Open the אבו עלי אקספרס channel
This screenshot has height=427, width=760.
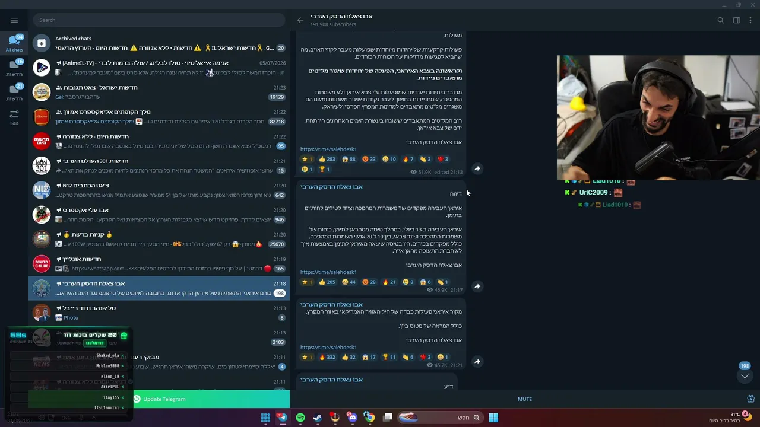click(x=159, y=215)
